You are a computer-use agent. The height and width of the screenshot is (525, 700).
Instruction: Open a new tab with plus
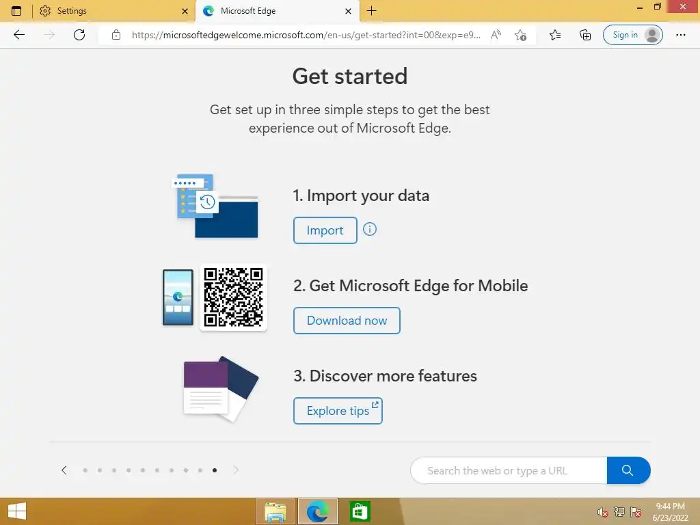tap(371, 11)
